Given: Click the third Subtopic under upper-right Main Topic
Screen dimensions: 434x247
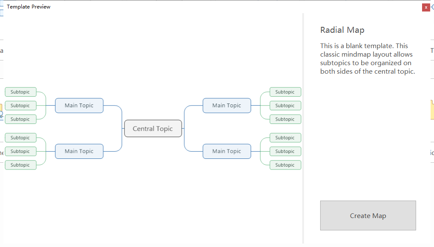Looking at the screenshot, I should [x=285, y=119].
